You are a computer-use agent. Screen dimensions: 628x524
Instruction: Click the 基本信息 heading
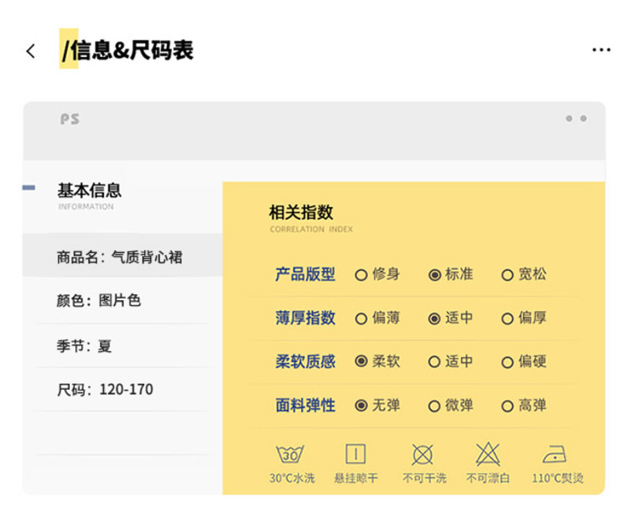pos(89,190)
